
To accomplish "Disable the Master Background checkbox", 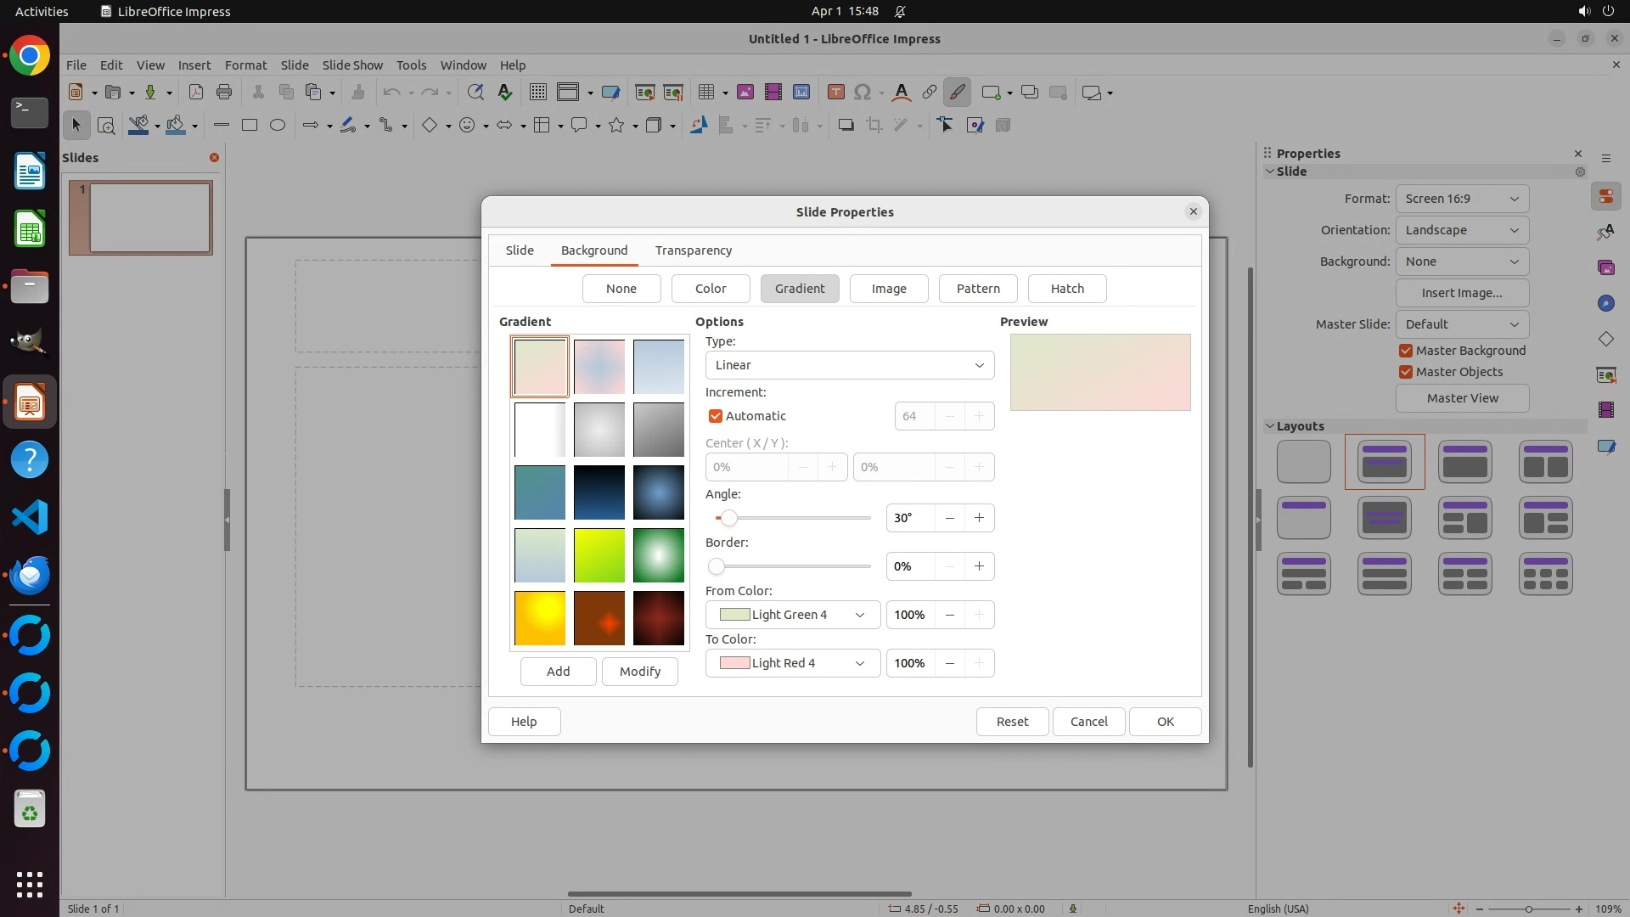I will (1406, 351).
